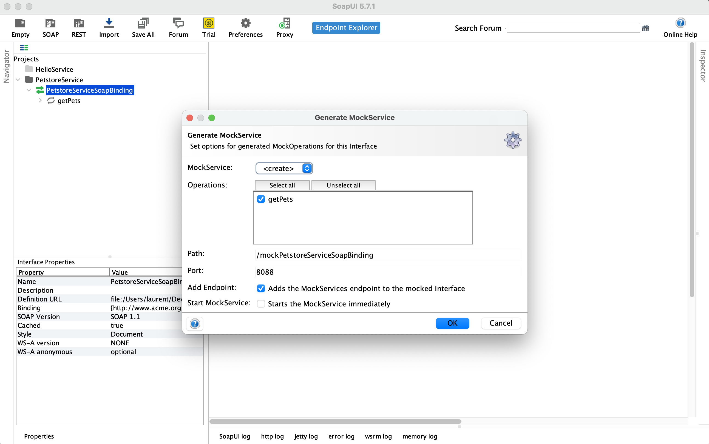Open the Trial toolbar icon

coord(209,24)
